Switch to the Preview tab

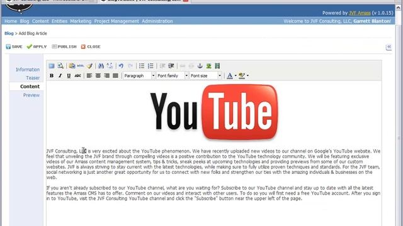[31, 95]
